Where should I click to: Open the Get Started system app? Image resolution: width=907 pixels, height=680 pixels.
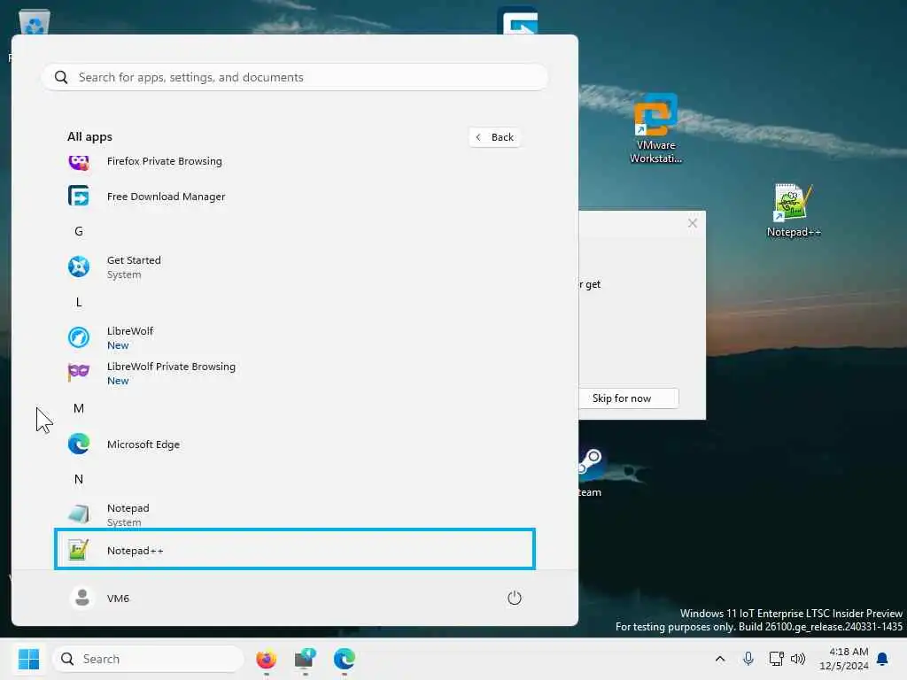295,267
